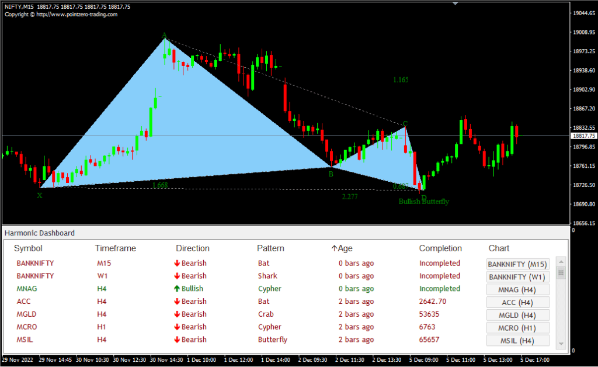Click the chart shift triangle marker at top
The width and height of the screenshot is (598, 367).
tap(455, 4)
